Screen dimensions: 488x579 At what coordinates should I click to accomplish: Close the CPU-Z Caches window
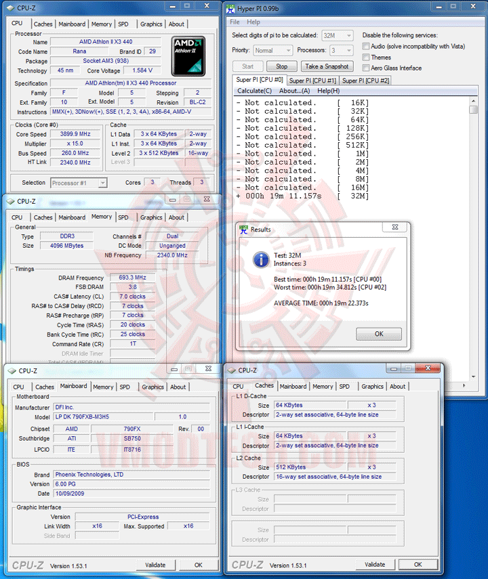pyautogui.click(x=428, y=368)
